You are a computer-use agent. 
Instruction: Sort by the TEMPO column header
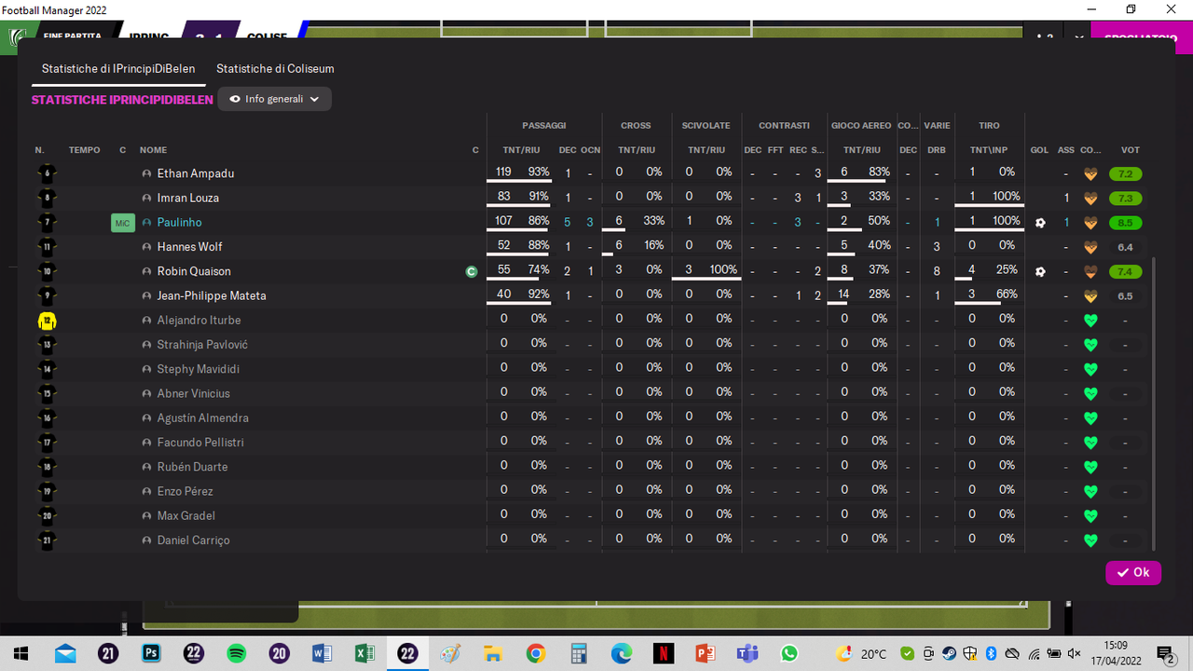(84, 150)
